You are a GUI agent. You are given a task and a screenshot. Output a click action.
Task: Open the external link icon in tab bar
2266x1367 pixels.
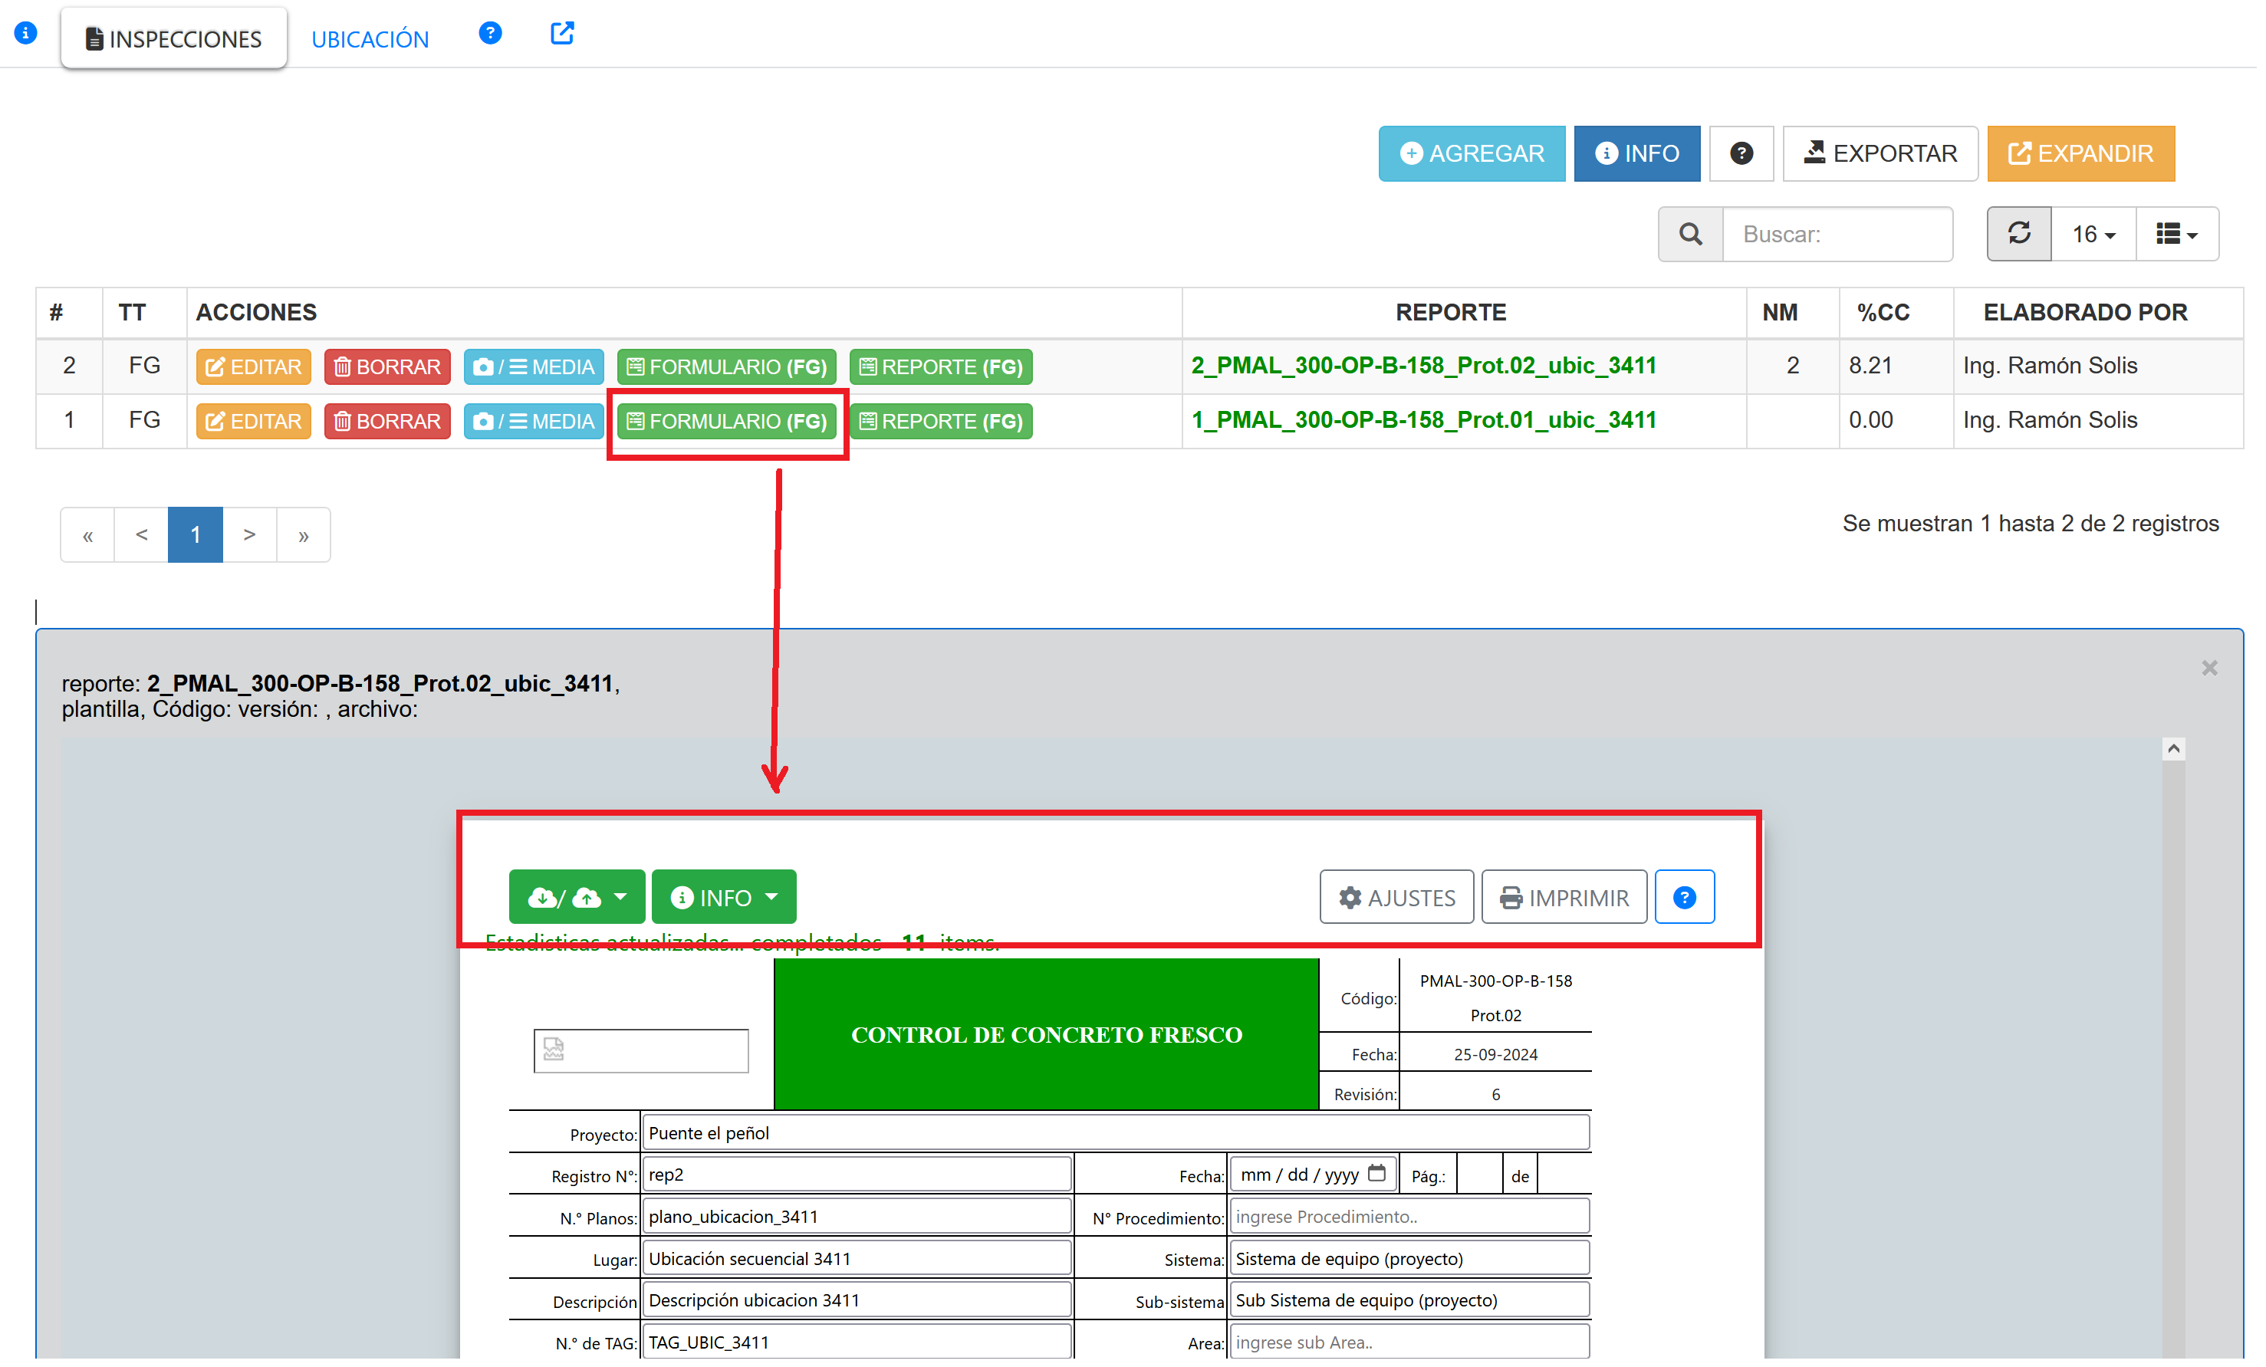pyautogui.click(x=562, y=34)
